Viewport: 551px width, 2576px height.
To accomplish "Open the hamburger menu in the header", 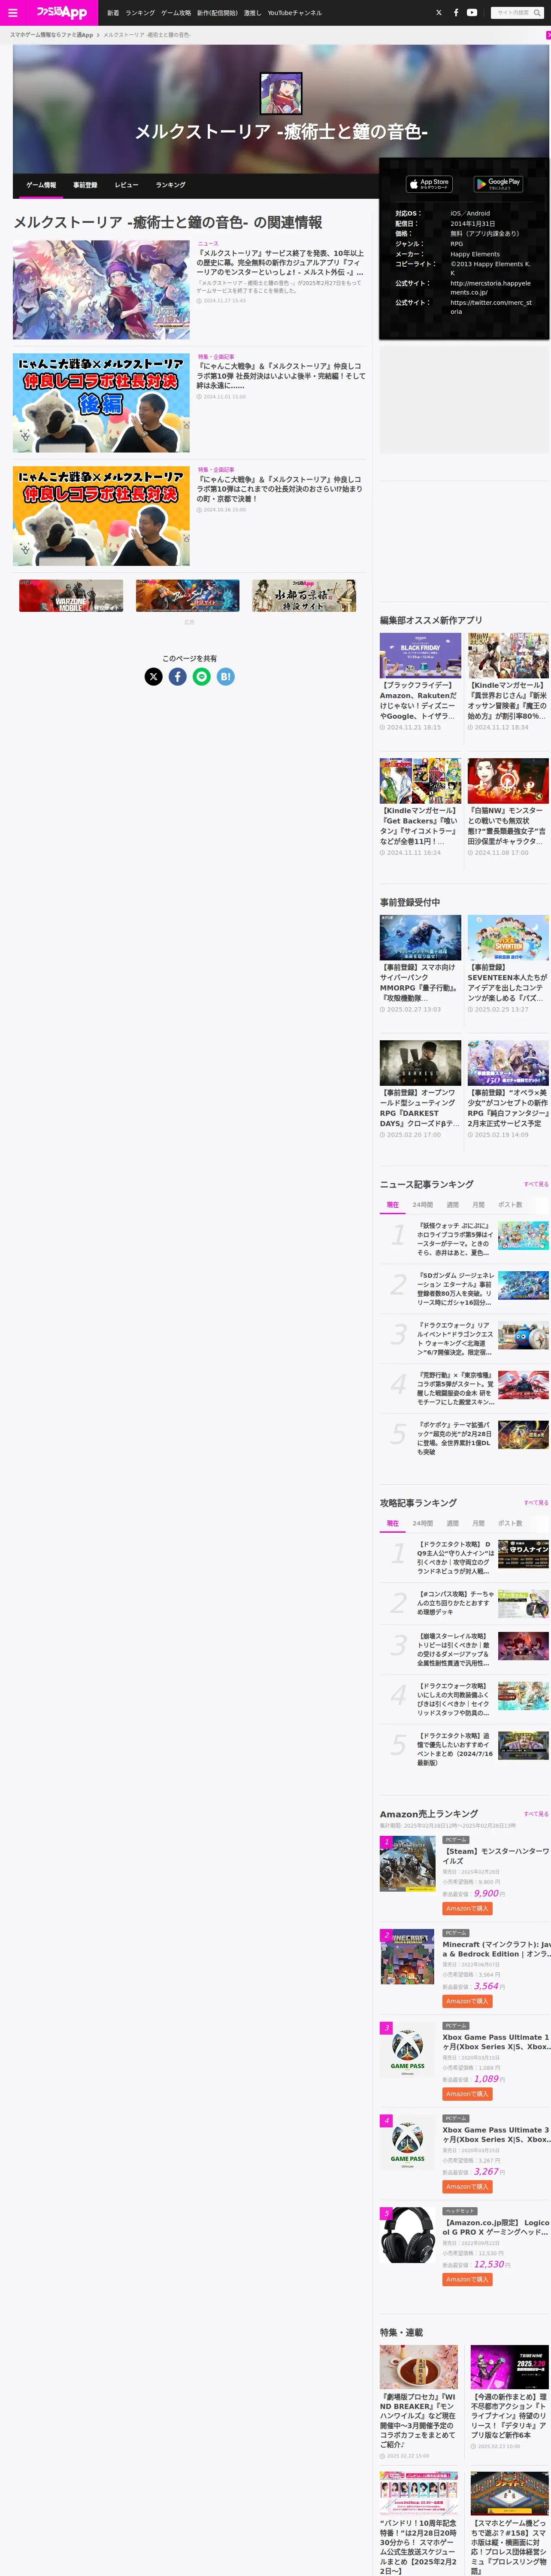I will coord(13,13).
